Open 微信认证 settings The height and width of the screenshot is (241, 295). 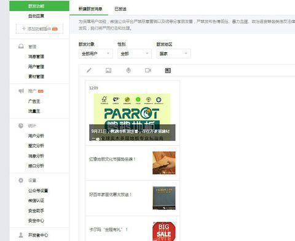(x=36, y=200)
